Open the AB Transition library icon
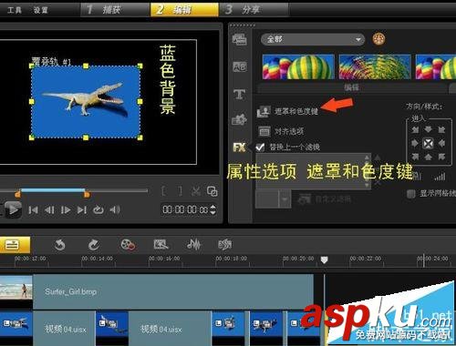 [x=240, y=66]
